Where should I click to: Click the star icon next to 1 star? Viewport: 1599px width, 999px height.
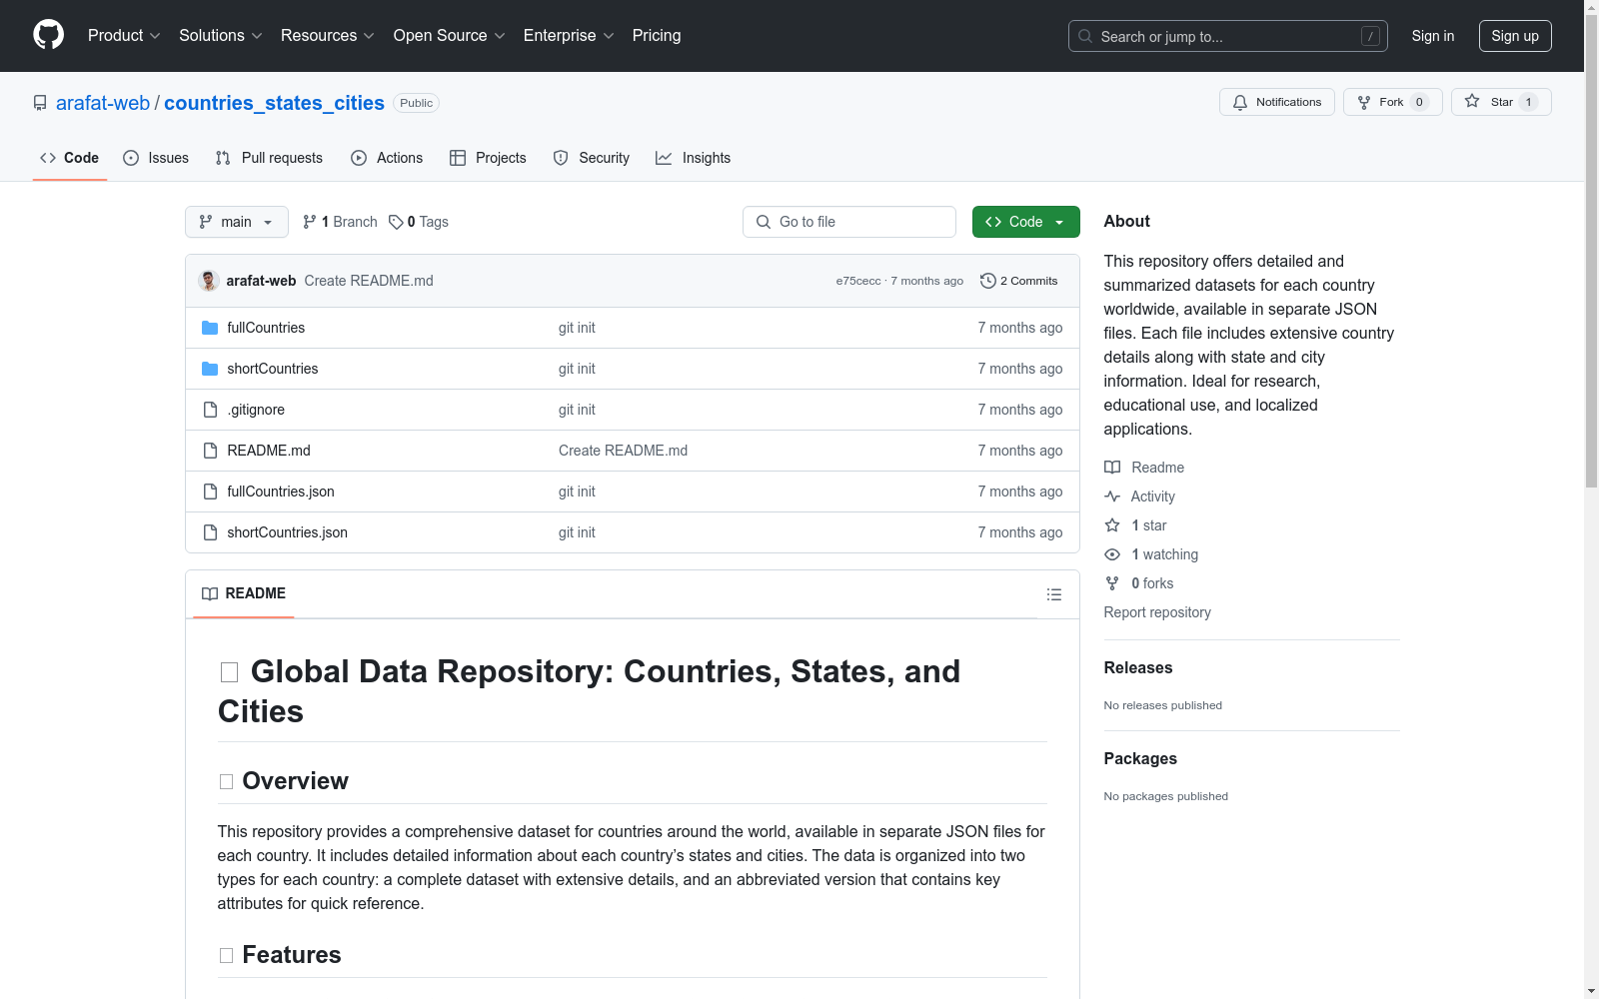click(1112, 525)
